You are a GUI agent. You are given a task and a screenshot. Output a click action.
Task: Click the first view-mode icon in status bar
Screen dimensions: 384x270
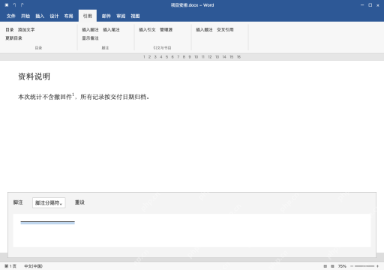pyautogui.click(x=325, y=266)
